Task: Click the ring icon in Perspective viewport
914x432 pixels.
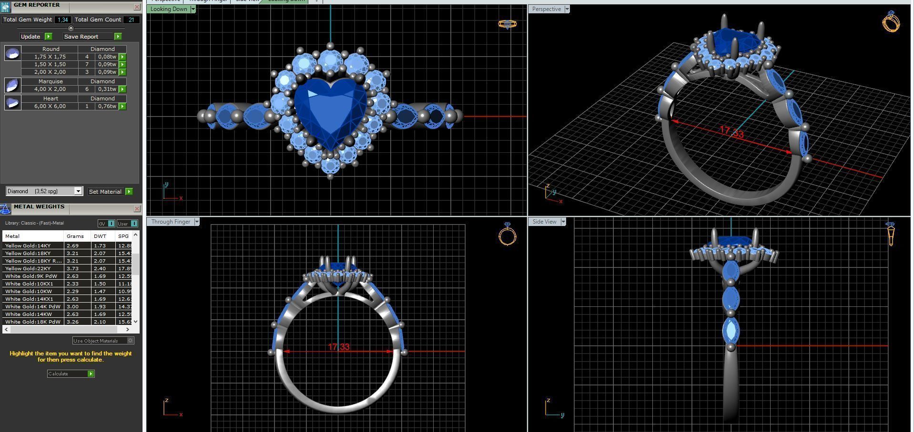Action: pyautogui.click(x=891, y=21)
